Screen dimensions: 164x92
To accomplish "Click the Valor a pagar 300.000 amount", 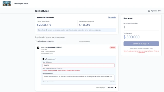I will [x=110, y=88].
